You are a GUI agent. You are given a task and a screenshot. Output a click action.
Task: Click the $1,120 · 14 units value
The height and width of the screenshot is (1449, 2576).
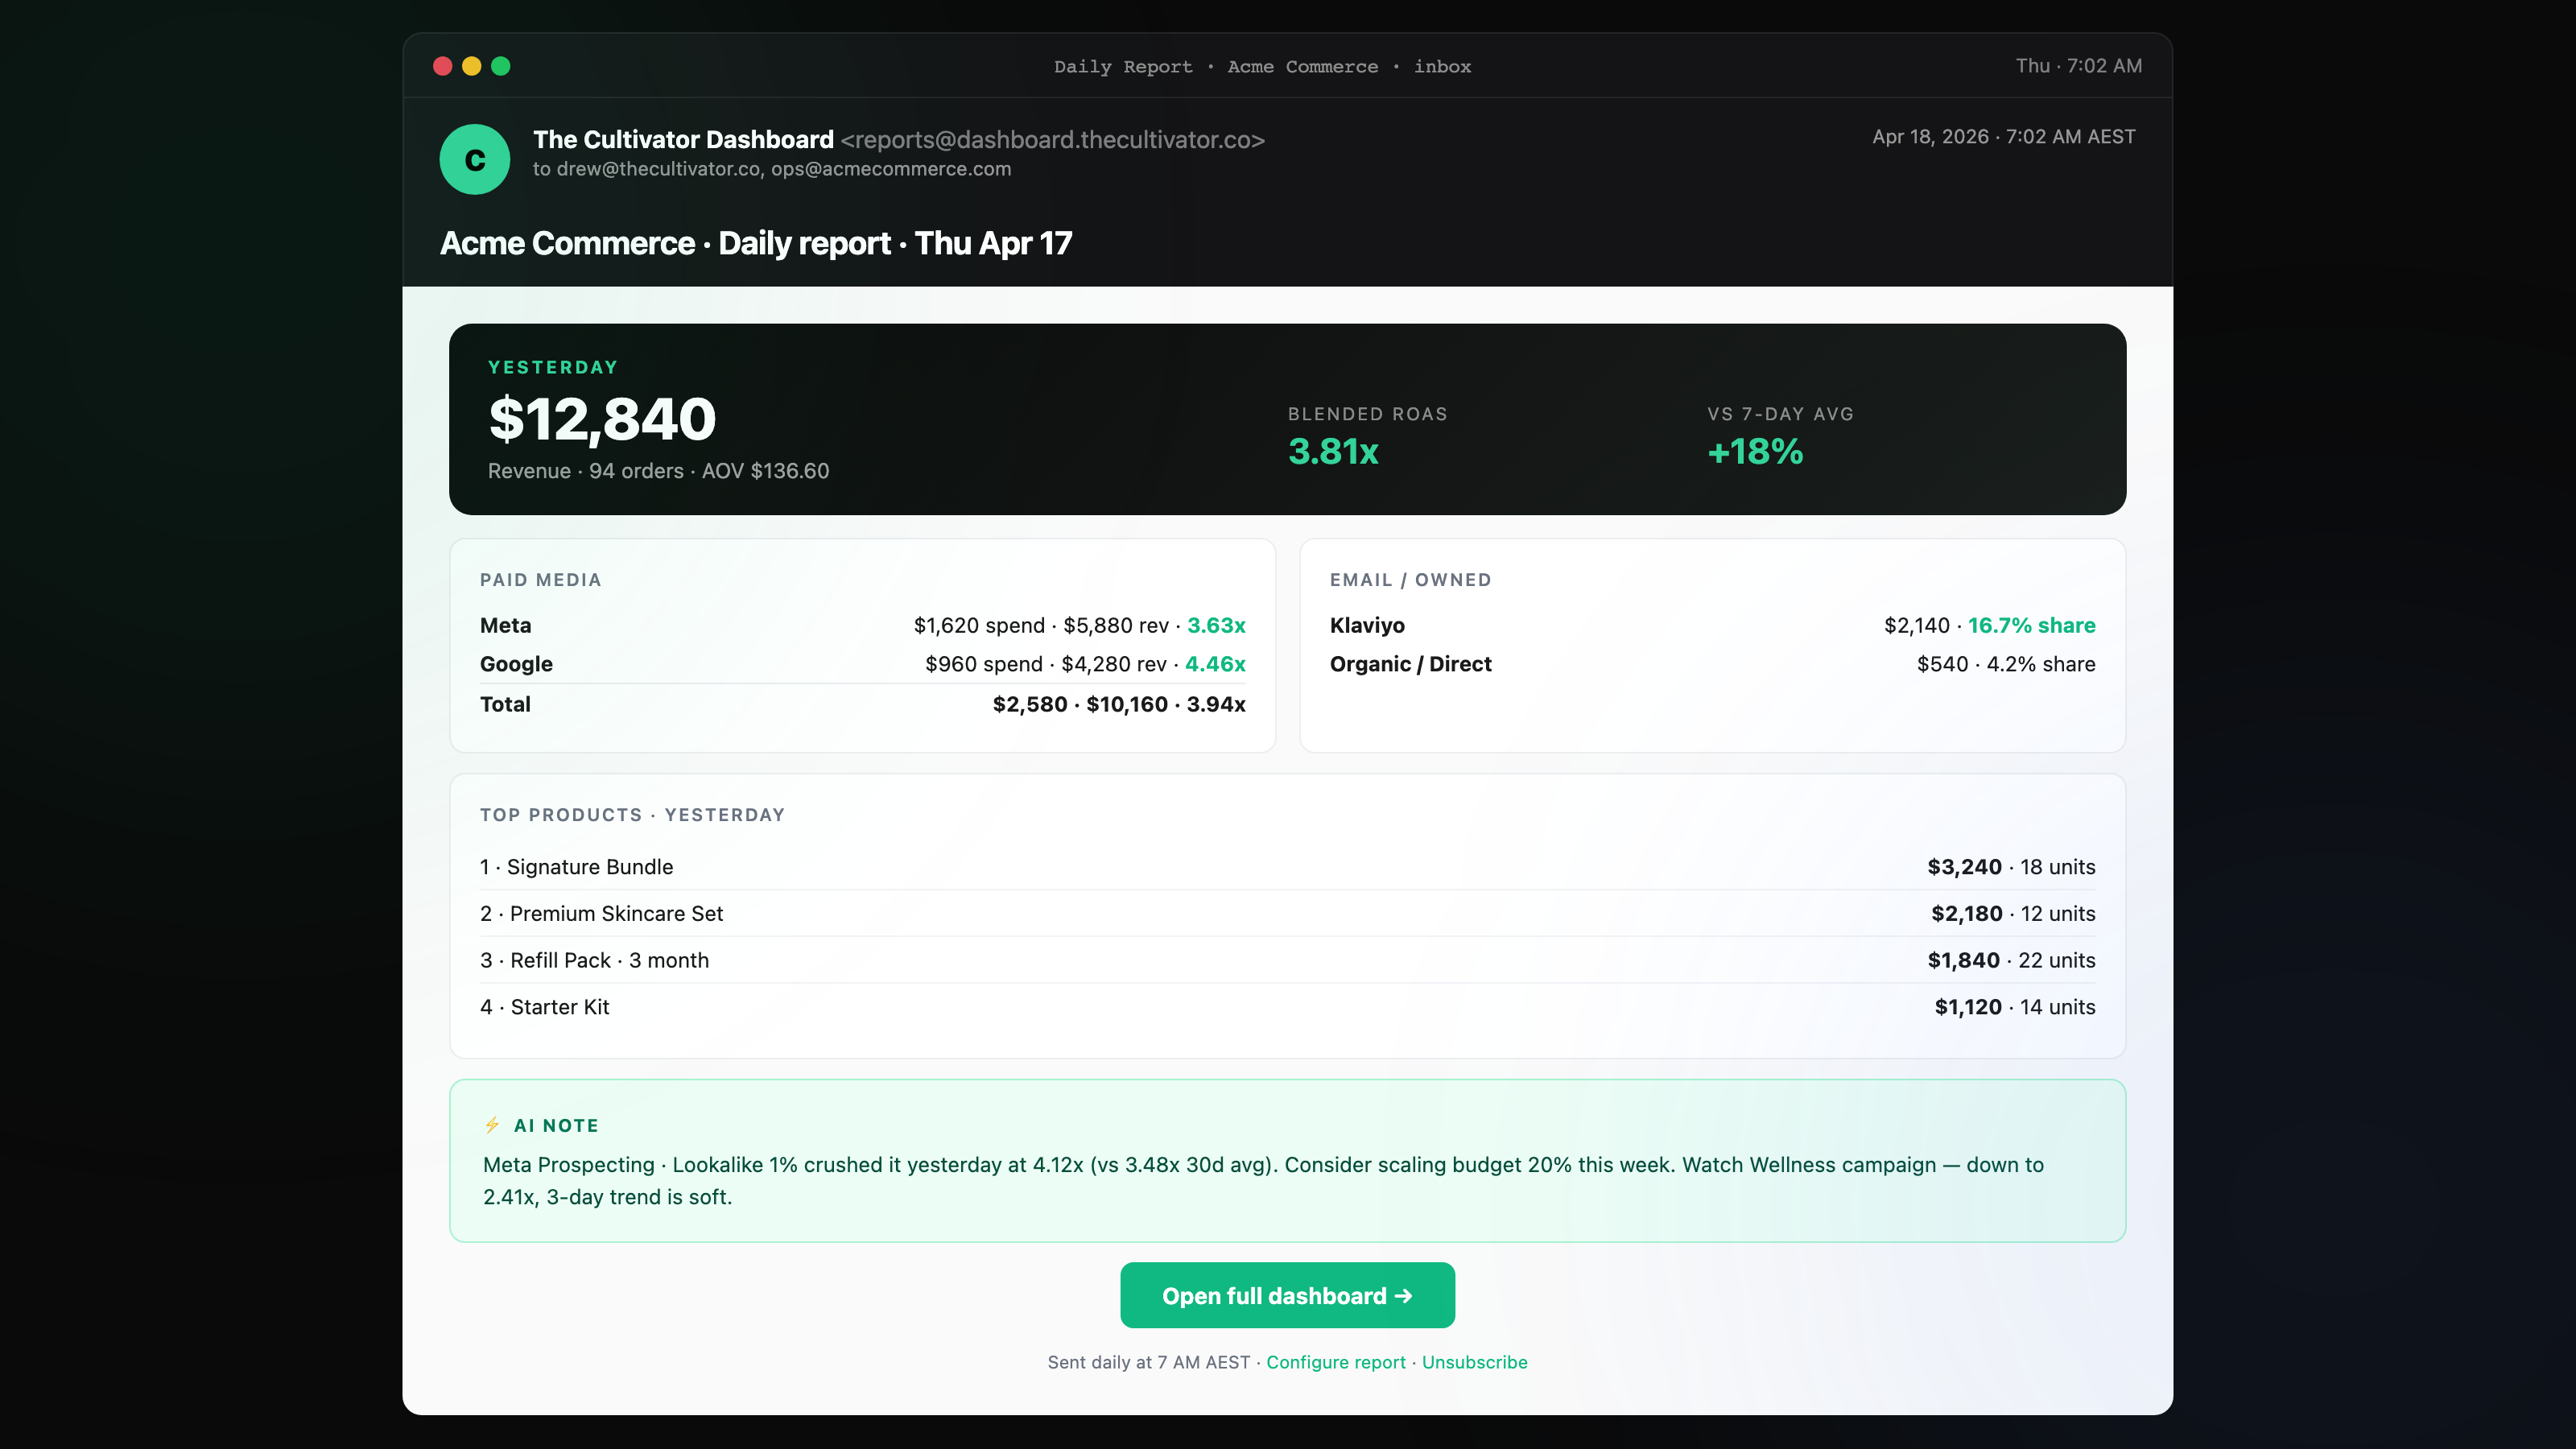[x=2015, y=1007]
